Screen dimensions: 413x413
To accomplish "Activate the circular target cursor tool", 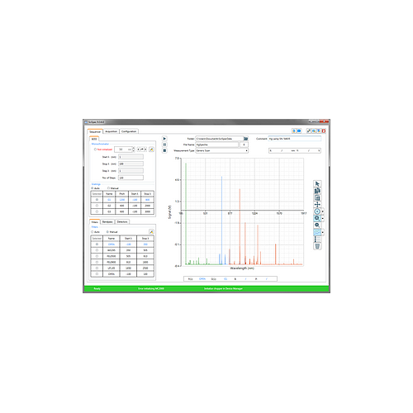I will pyautogui.click(x=317, y=211).
